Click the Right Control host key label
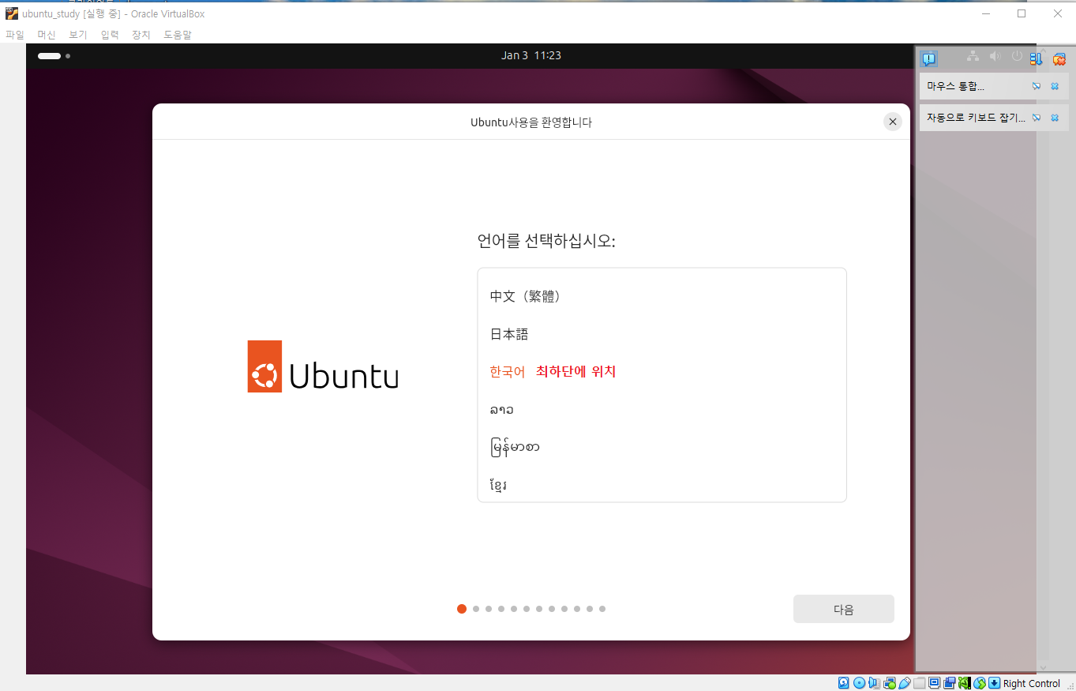 (x=1032, y=683)
